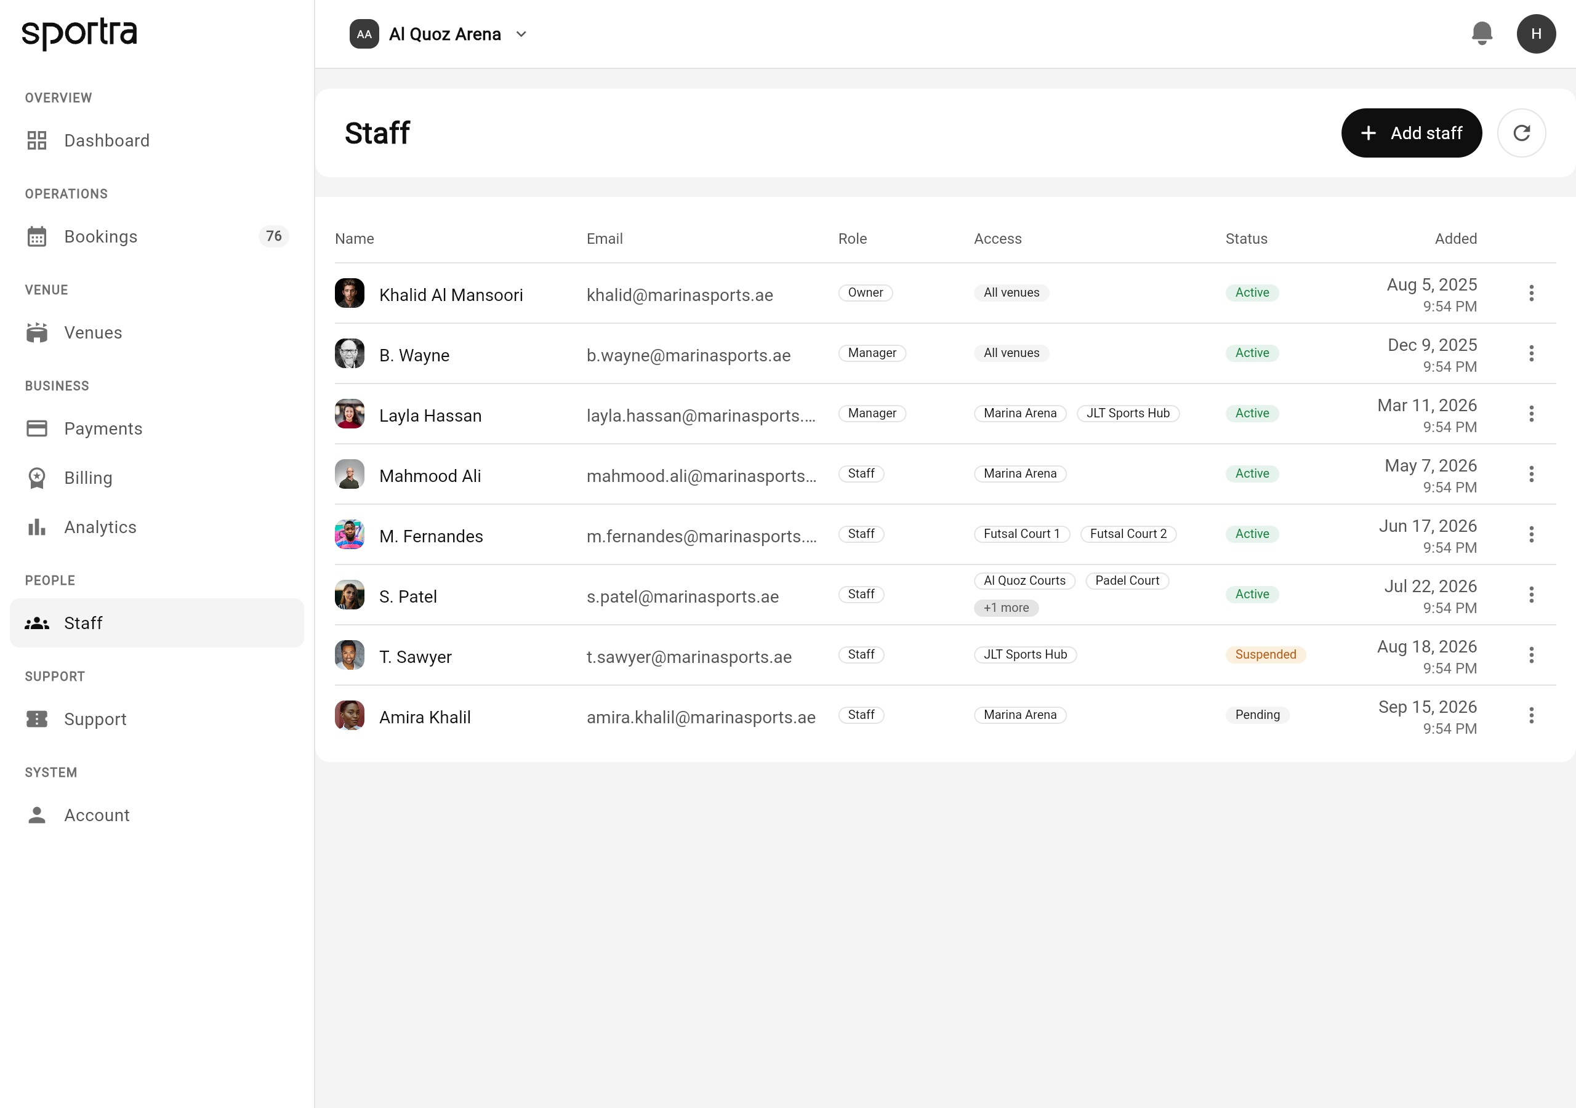Open the more options menu for Layla Hassan
Image resolution: width=1576 pixels, height=1108 pixels.
(1530, 414)
